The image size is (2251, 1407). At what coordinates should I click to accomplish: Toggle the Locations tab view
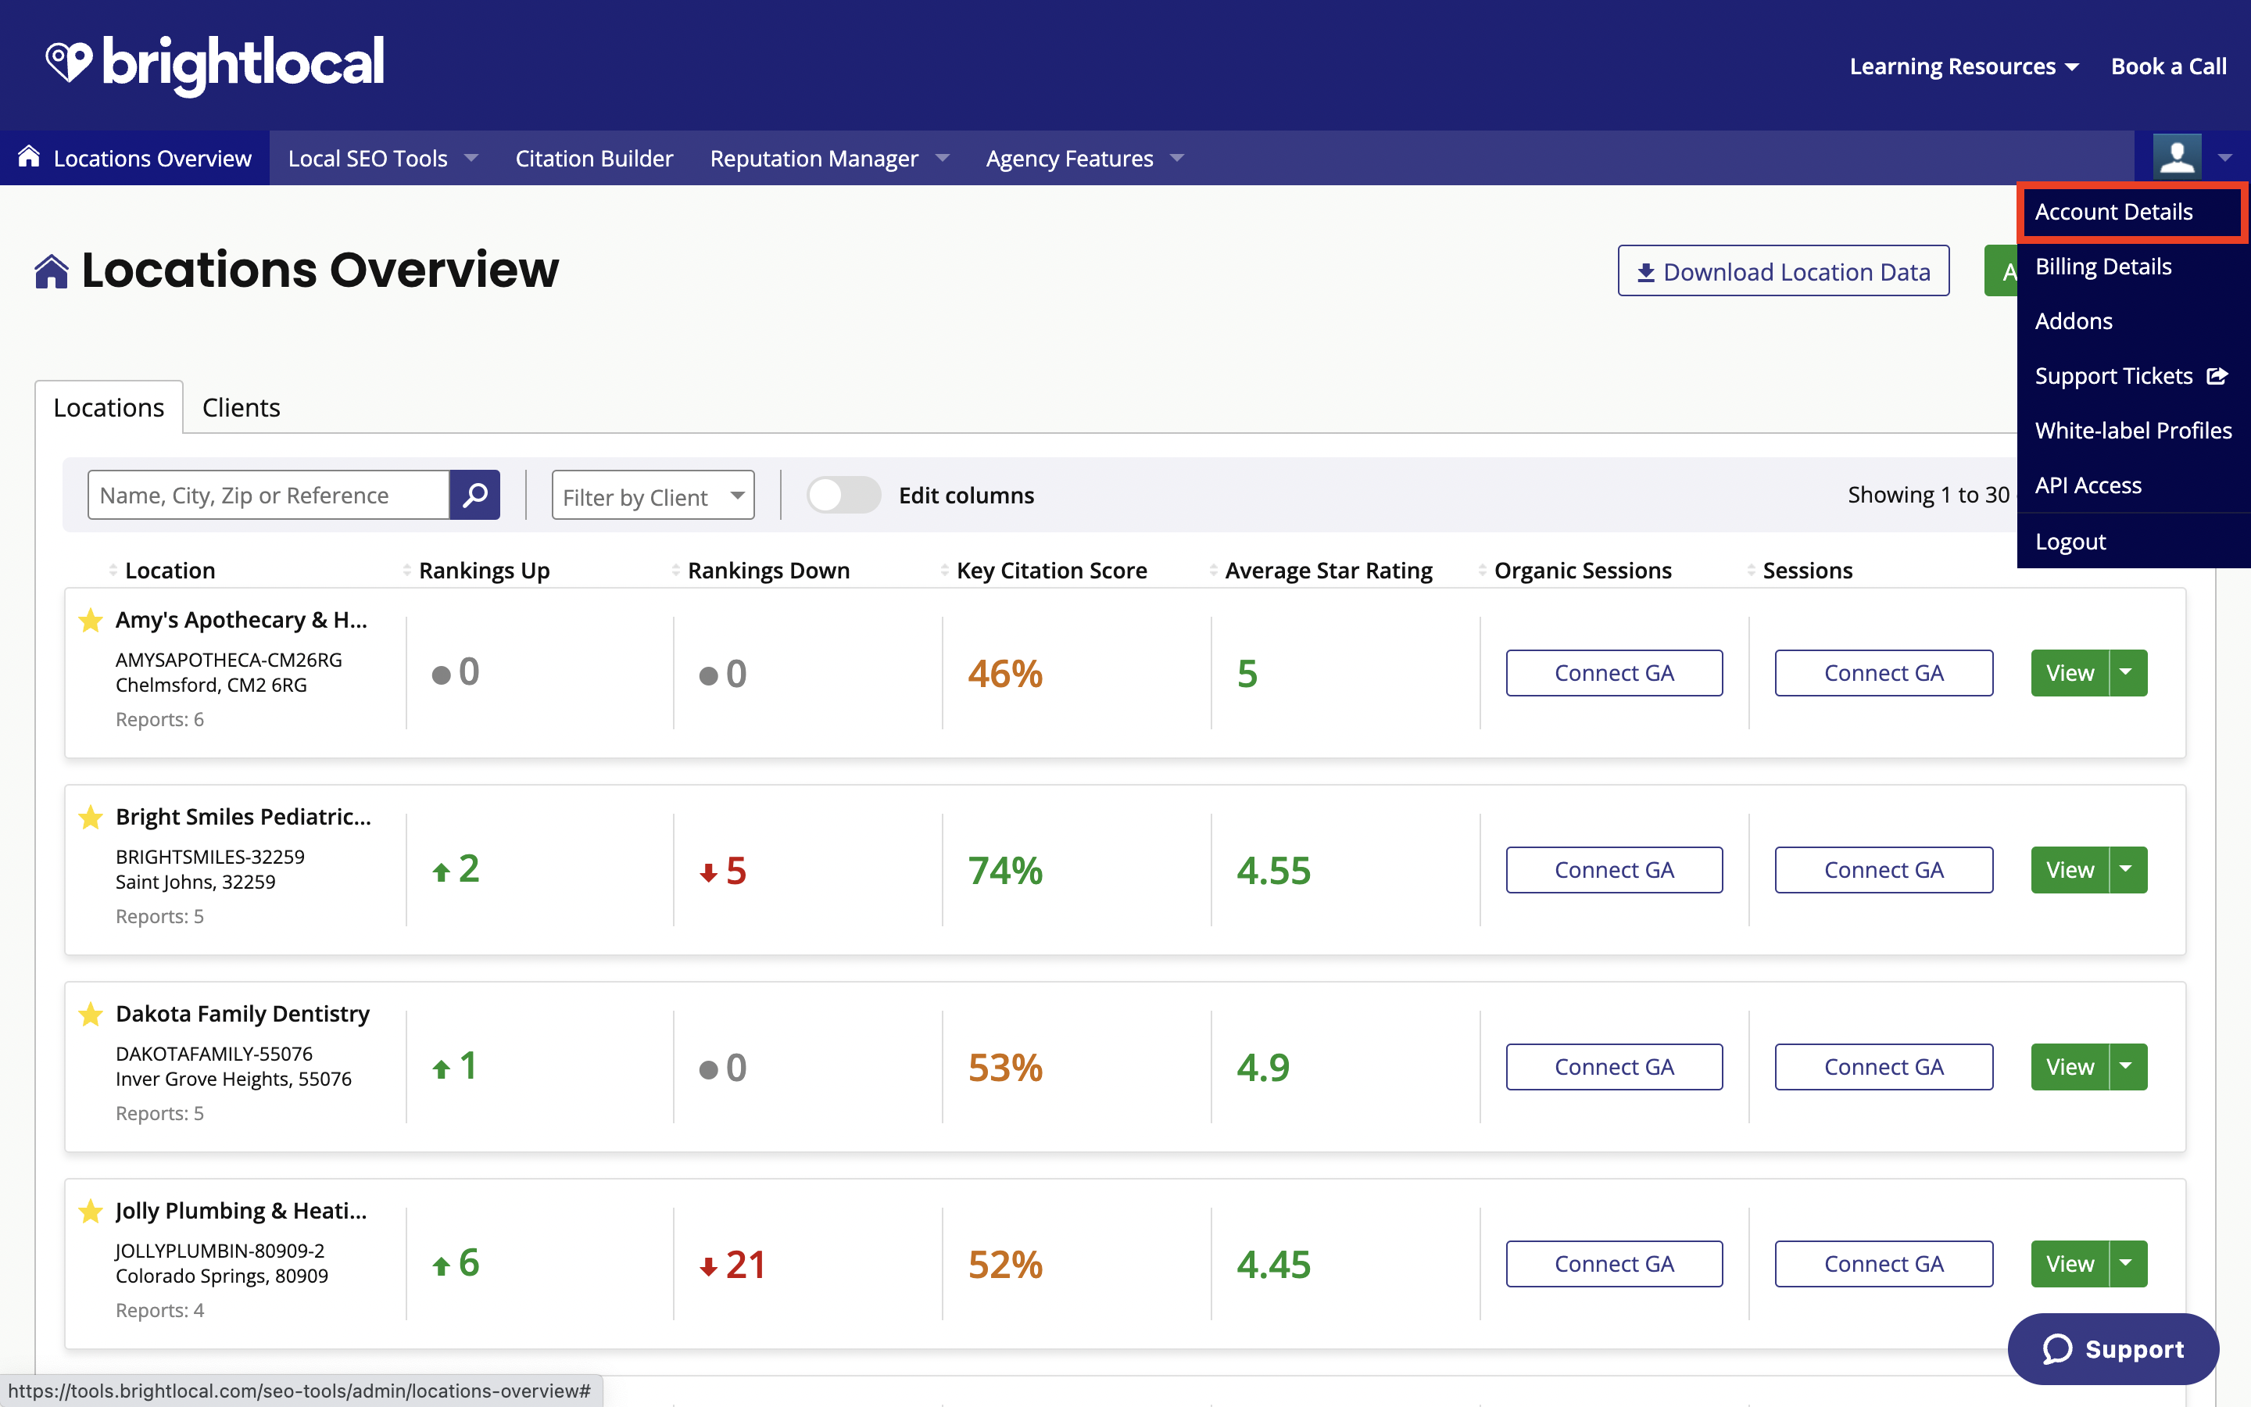109,407
